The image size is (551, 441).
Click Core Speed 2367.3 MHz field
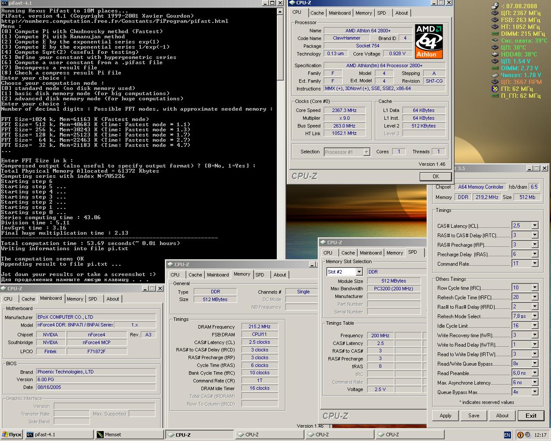pos(344,110)
